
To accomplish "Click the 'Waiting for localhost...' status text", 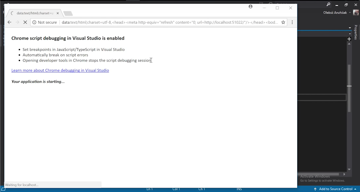I will (x=22, y=185).
